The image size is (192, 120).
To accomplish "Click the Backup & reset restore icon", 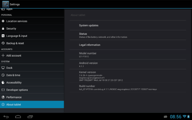I will point(3,43).
